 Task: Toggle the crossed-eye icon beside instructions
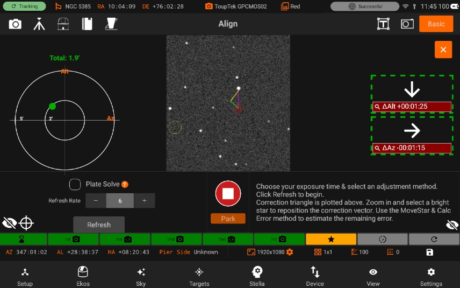[x=452, y=225]
